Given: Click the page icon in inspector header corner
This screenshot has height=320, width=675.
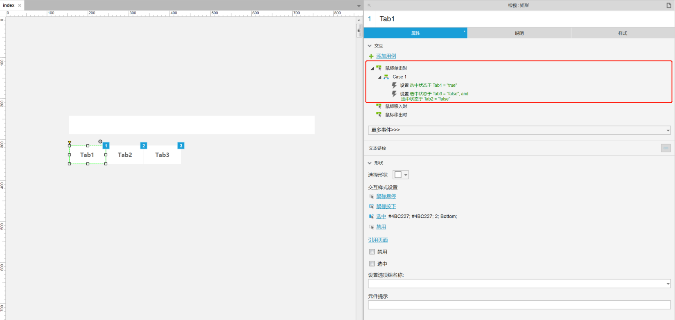Looking at the screenshot, I should coord(669,5).
